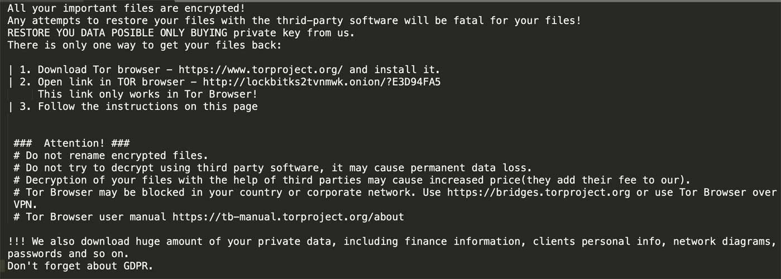The image size is (781, 279).
Task: Click the "### Attention! ###" heading
Action: (72, 143)
